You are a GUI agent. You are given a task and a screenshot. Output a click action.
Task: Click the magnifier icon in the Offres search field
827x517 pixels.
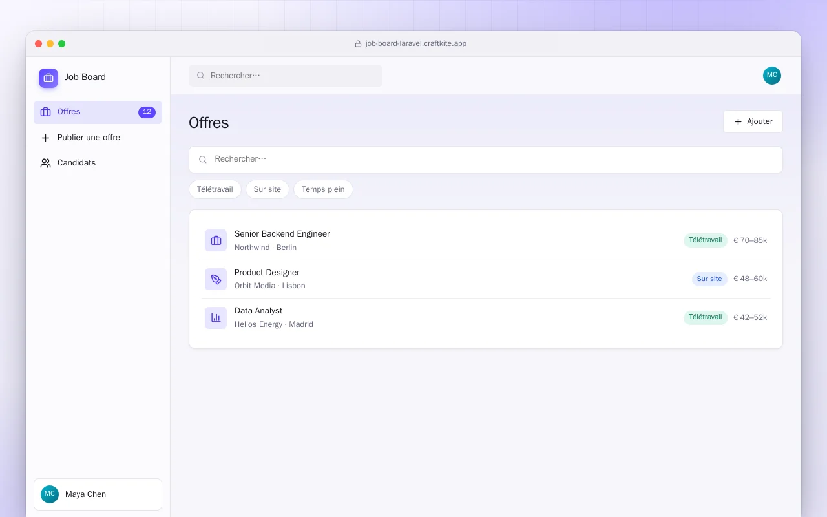(203, 160)
